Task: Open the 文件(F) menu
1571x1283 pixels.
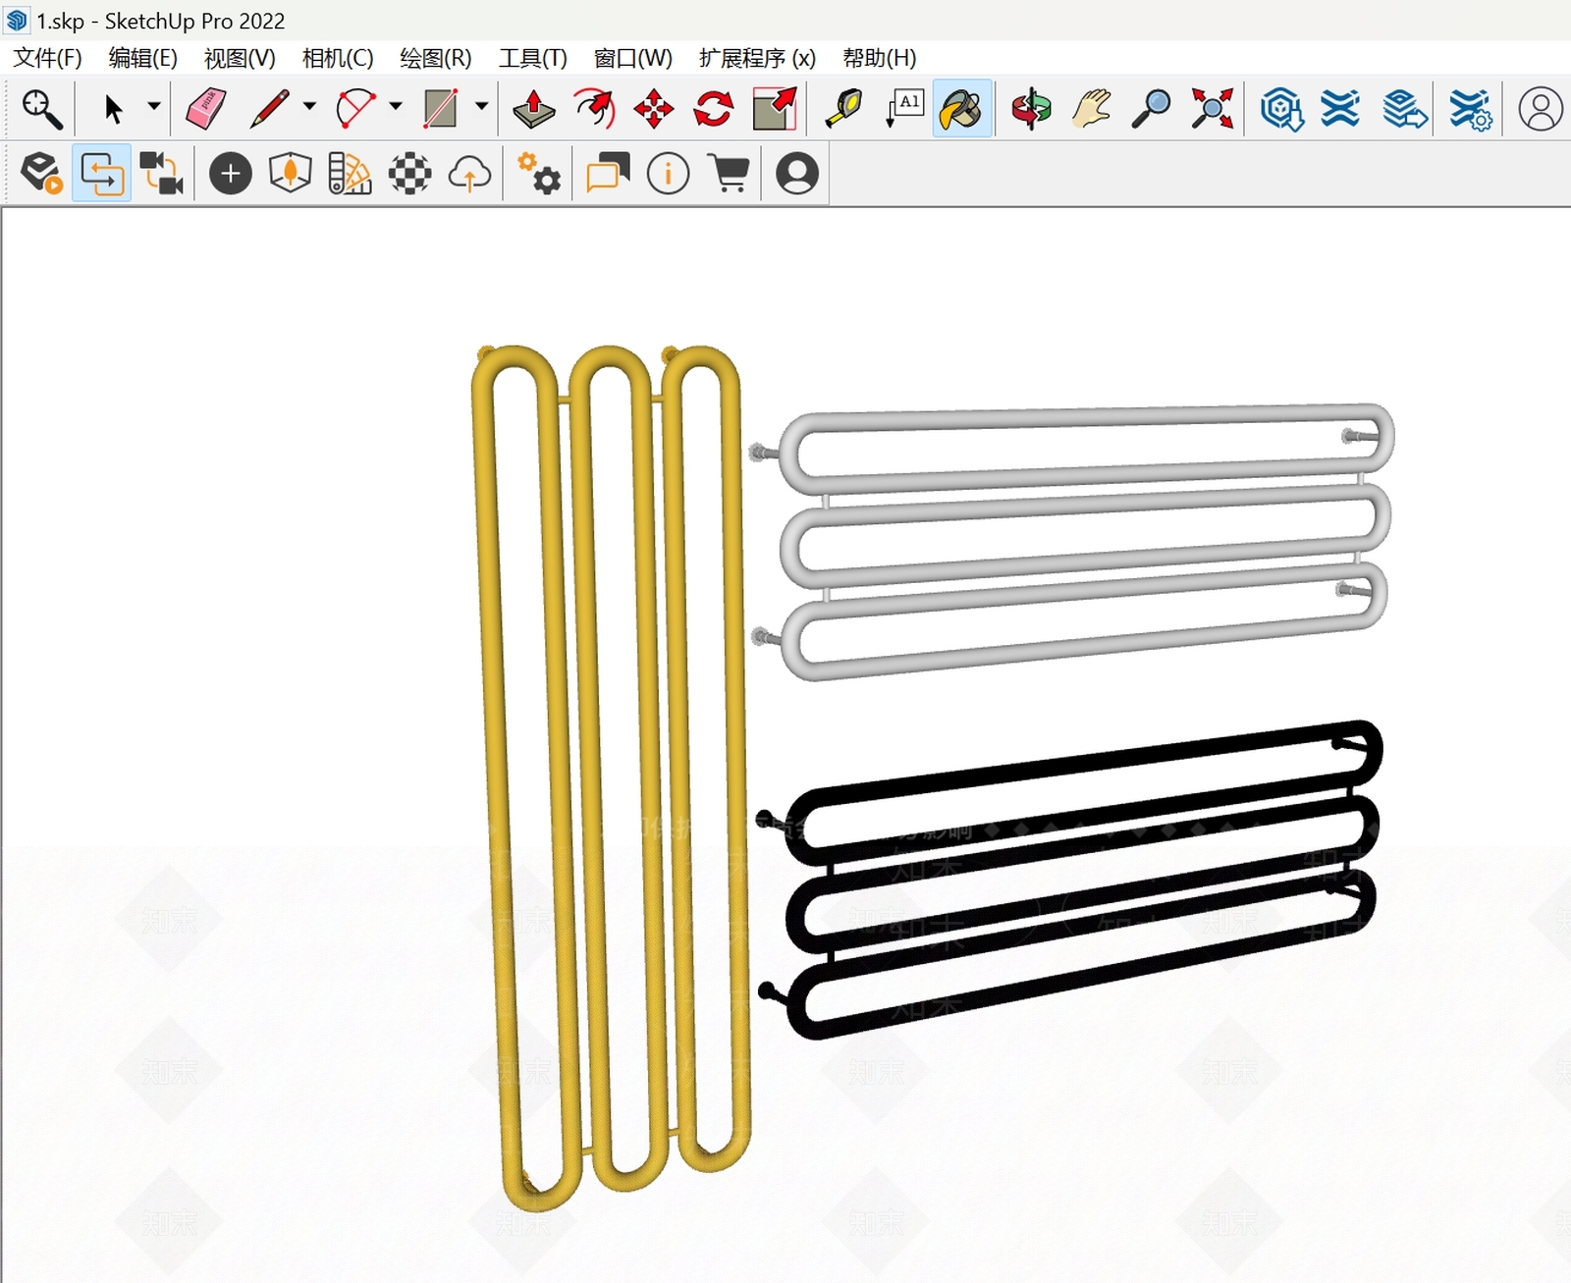Action: coord(47,58)
